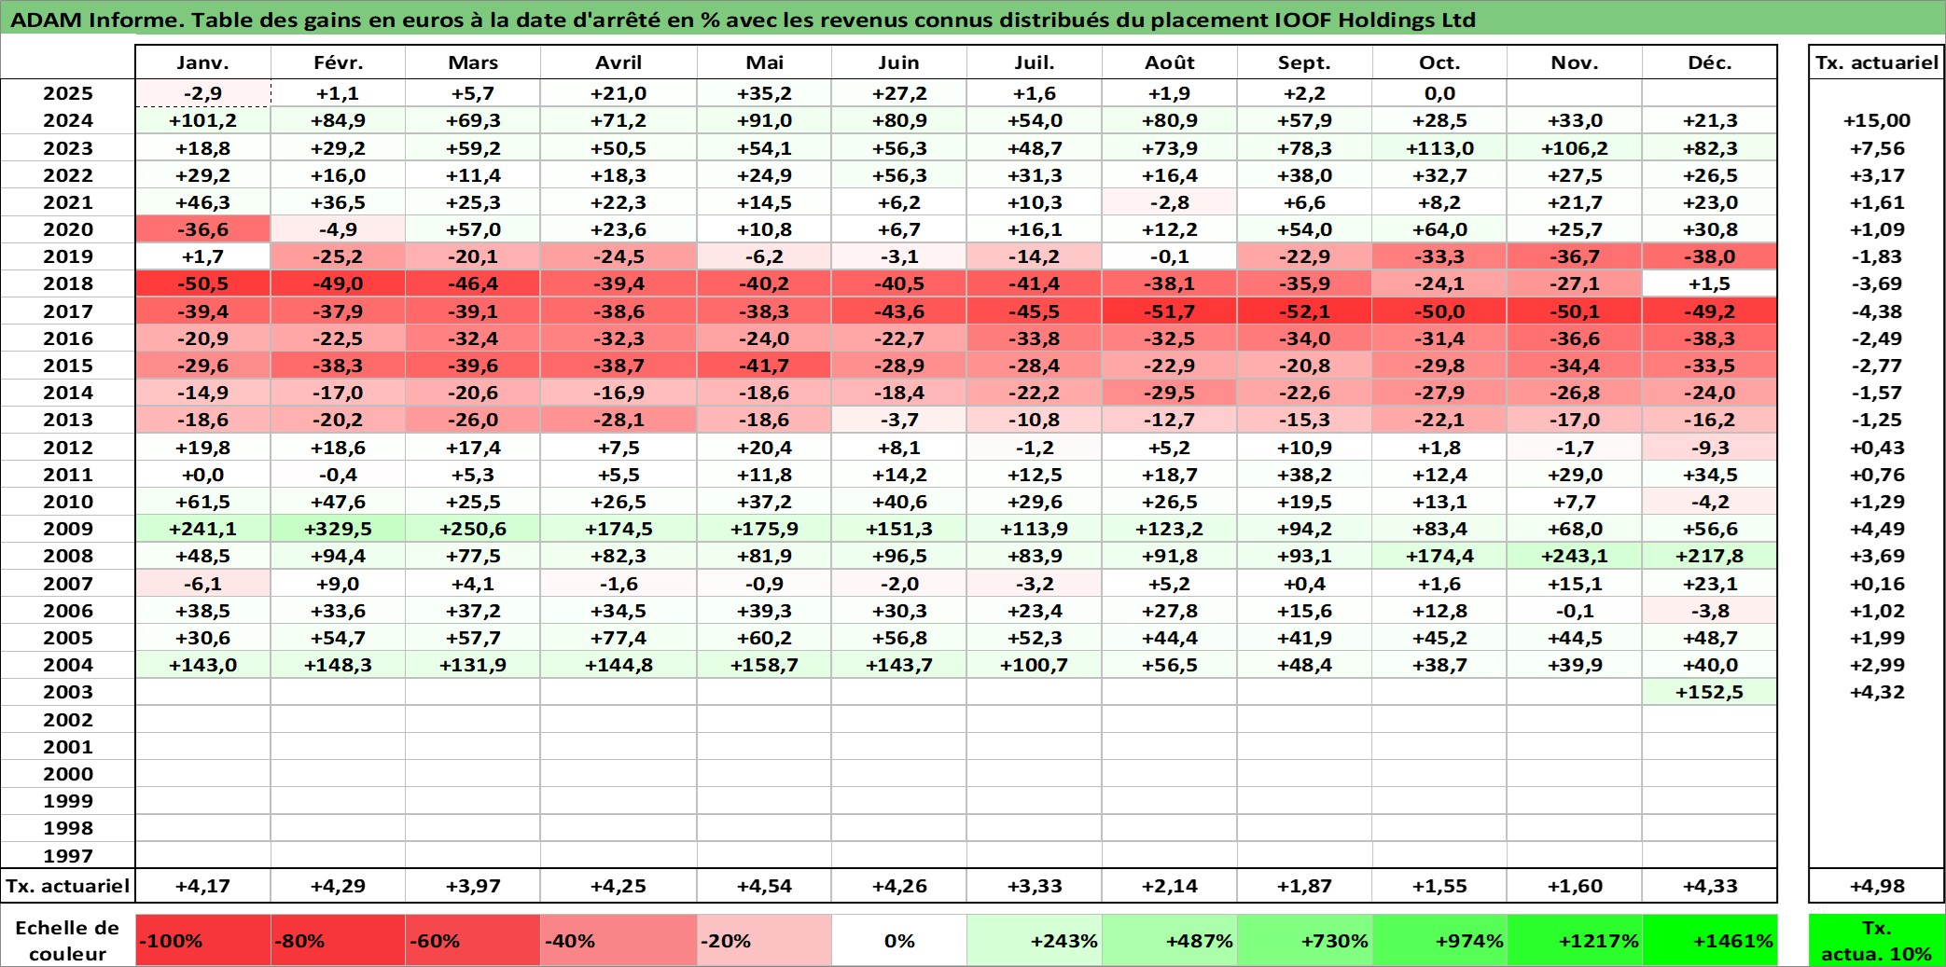Click the +15,00 actuarial rate for 2024
This screenshot has height=967, width=1946.
[x=1876, y=120]
